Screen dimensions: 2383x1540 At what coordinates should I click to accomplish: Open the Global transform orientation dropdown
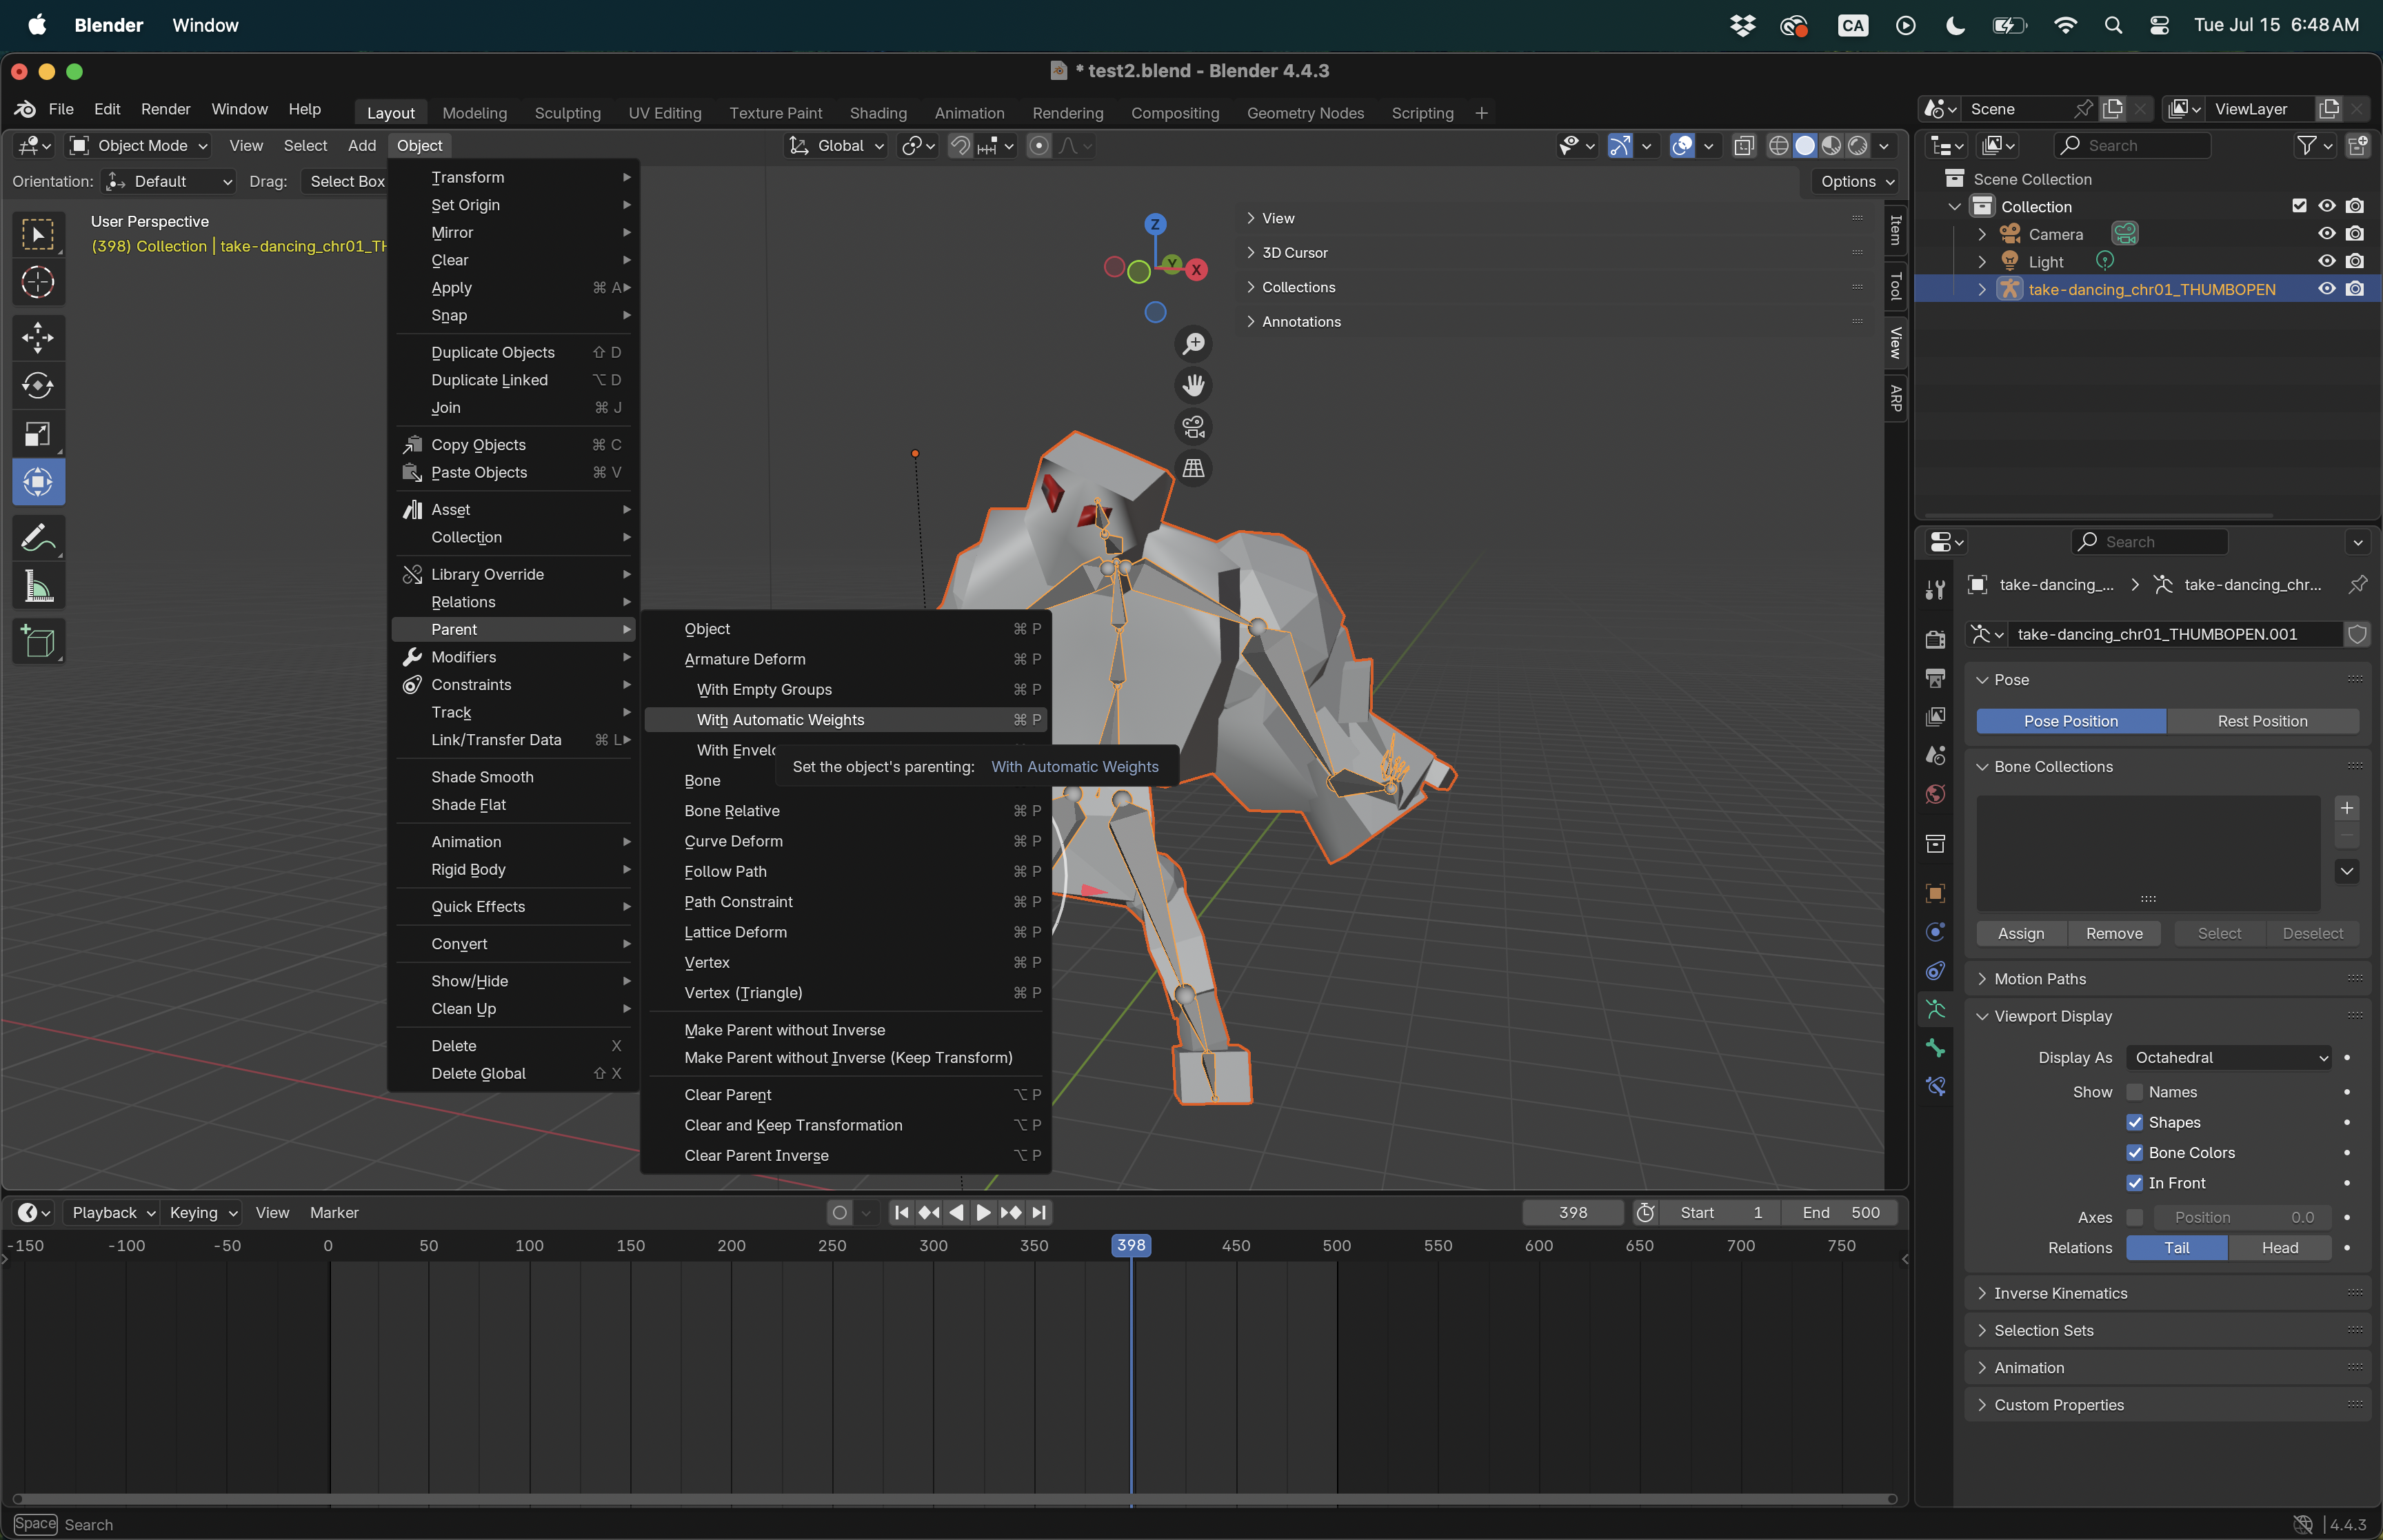coord(836,146)
